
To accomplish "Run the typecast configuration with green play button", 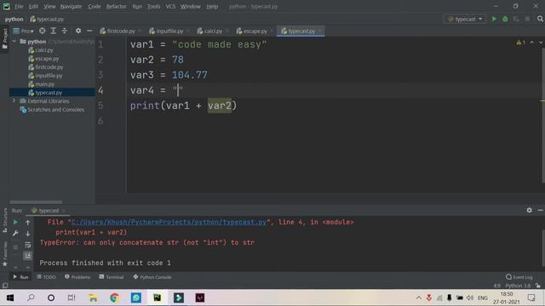I will pyautogui.click(x=494, y=19).
